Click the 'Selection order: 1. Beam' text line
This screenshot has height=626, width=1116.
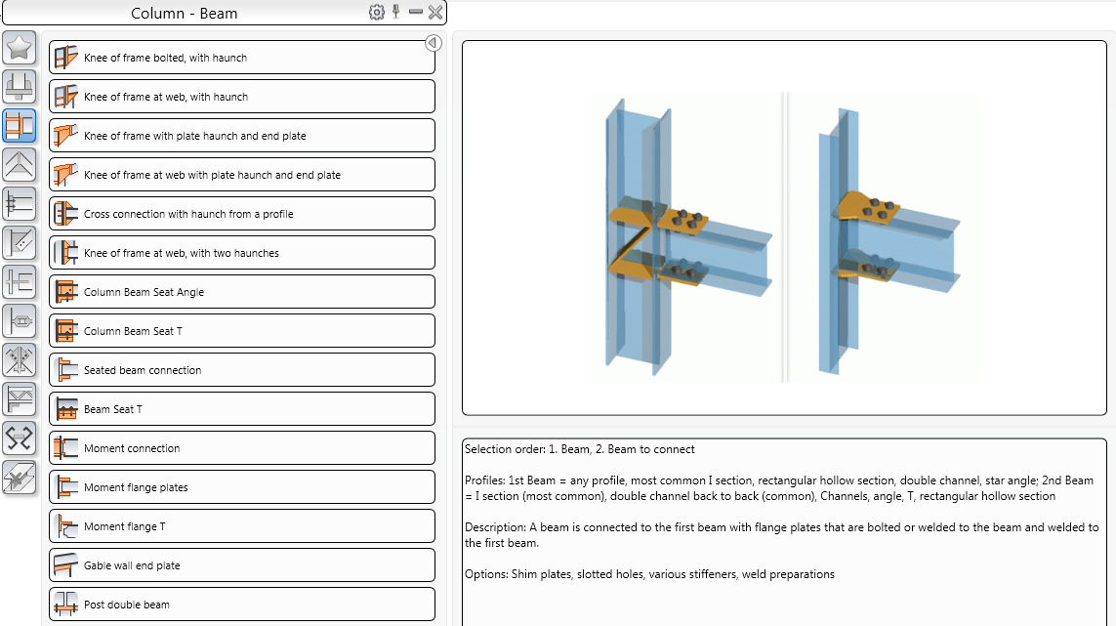[579, 449]
